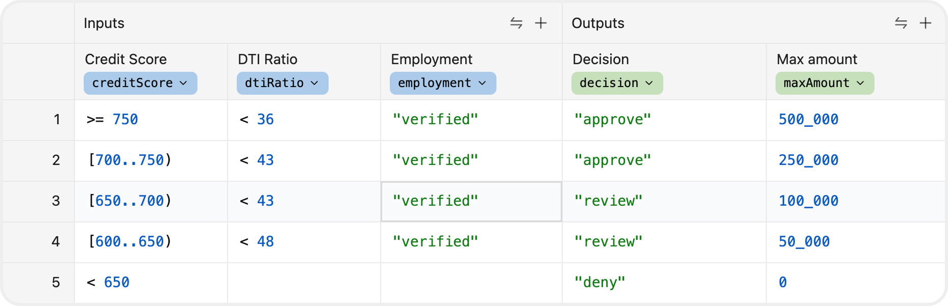
Task: Click the swap icon in Inputs header
Action: (516, 23)
